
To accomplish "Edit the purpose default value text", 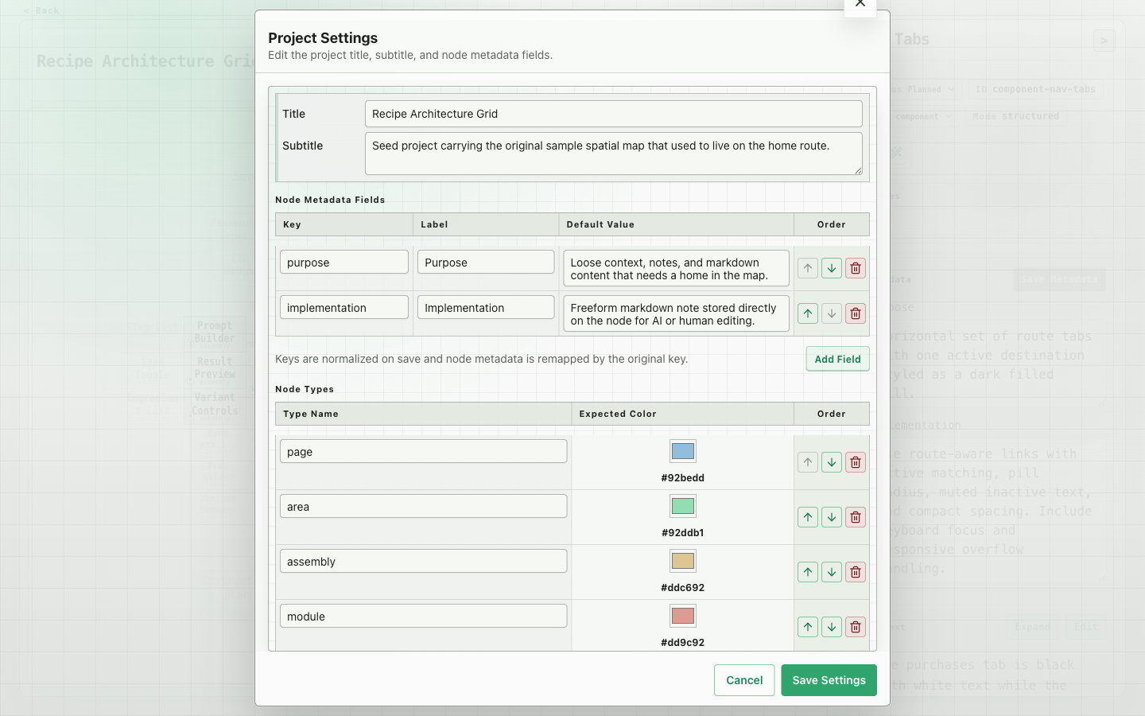I will (x=676, y=269).
